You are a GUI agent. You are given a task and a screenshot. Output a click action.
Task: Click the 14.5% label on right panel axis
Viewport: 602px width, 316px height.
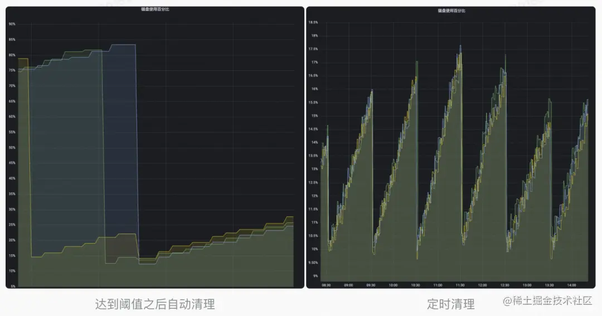[313, 129]
